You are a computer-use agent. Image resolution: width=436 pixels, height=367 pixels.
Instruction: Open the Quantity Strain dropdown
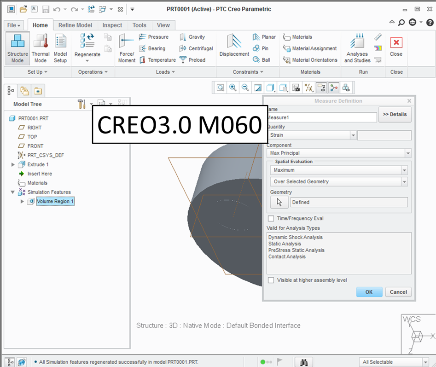pyautogui.click(x=353, y=135)
